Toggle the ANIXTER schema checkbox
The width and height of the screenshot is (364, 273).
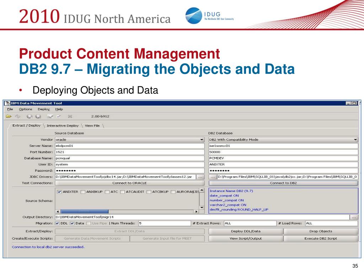click(x=59, y=192)
